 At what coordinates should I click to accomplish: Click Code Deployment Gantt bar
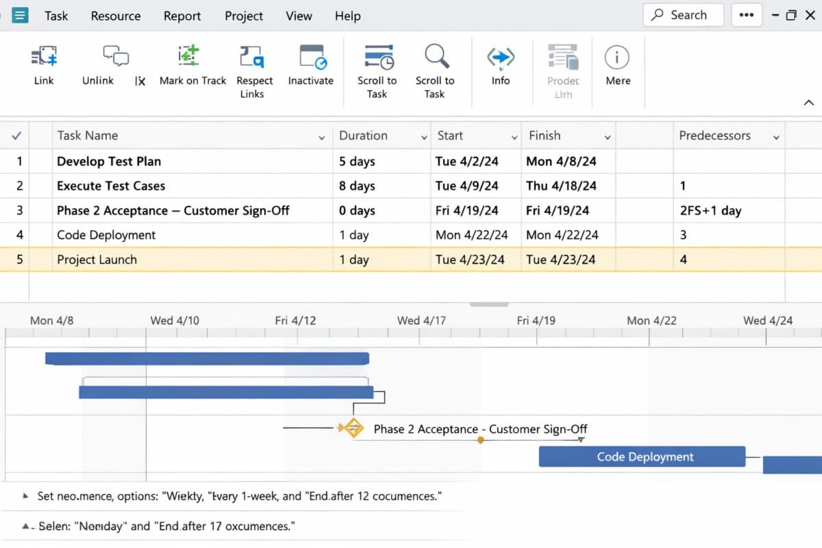pos(642,457)
